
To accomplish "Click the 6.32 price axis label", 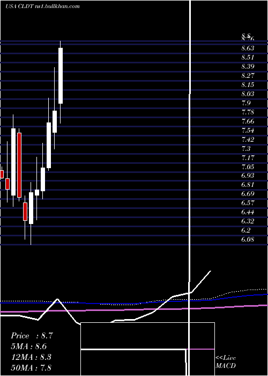I will tap(248, 221).
